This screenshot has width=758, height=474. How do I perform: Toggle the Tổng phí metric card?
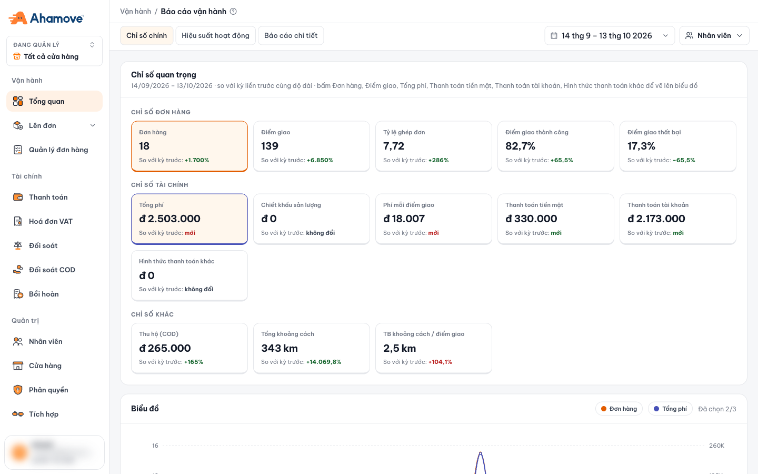[189, 219]
